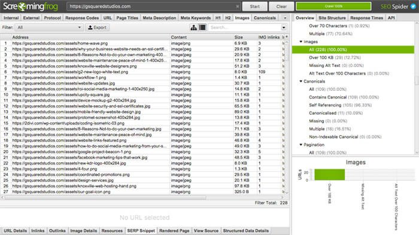Open the Internal tab
This screenshot has height=235, width=419.
tap(11, 18)
